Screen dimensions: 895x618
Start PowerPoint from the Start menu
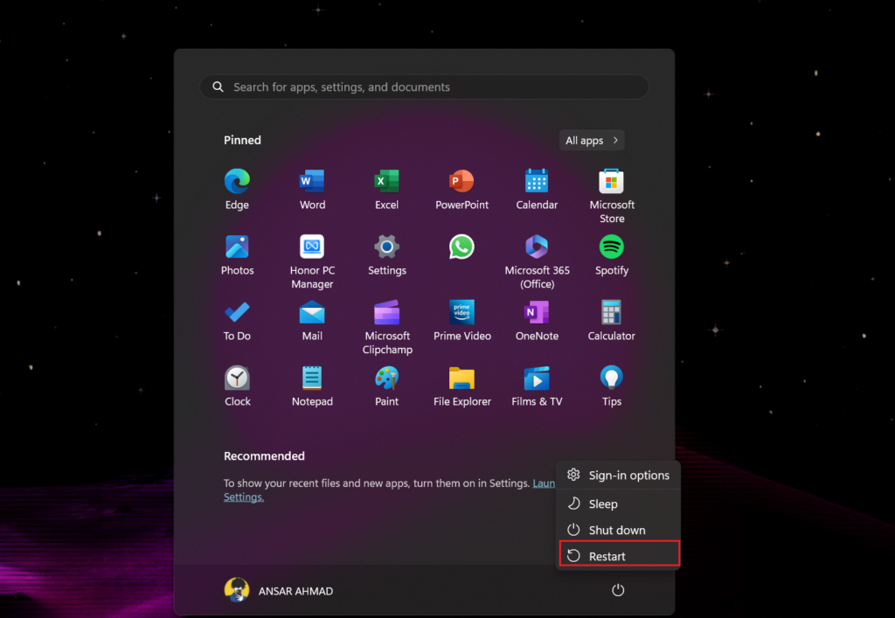tap(461, 182)
